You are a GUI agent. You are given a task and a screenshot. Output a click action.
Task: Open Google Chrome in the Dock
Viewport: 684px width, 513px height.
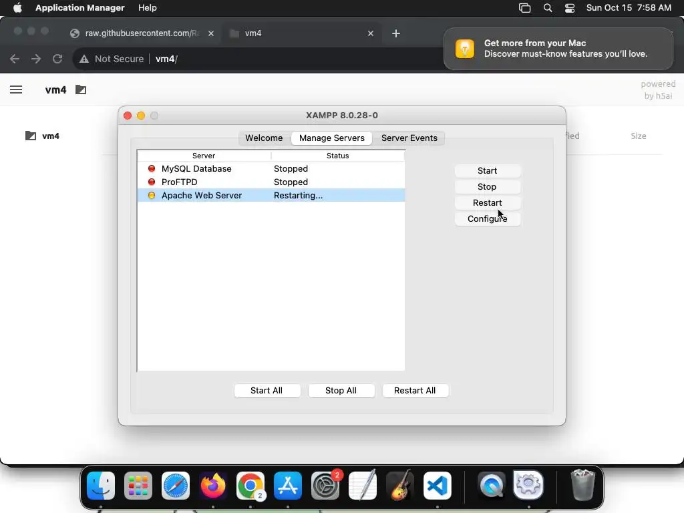point(250,485)
